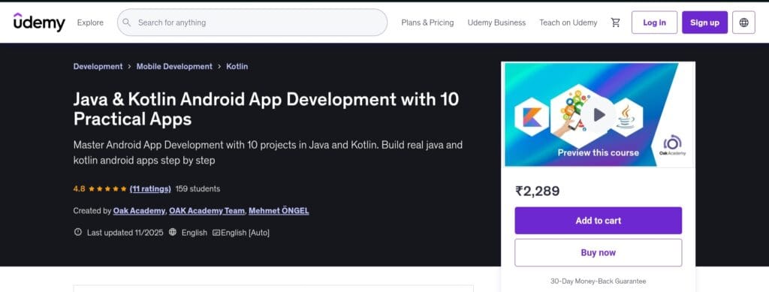Click the 4.8 rating score
769x292 pixels.
pyautogui.click(x=79, y=188)
